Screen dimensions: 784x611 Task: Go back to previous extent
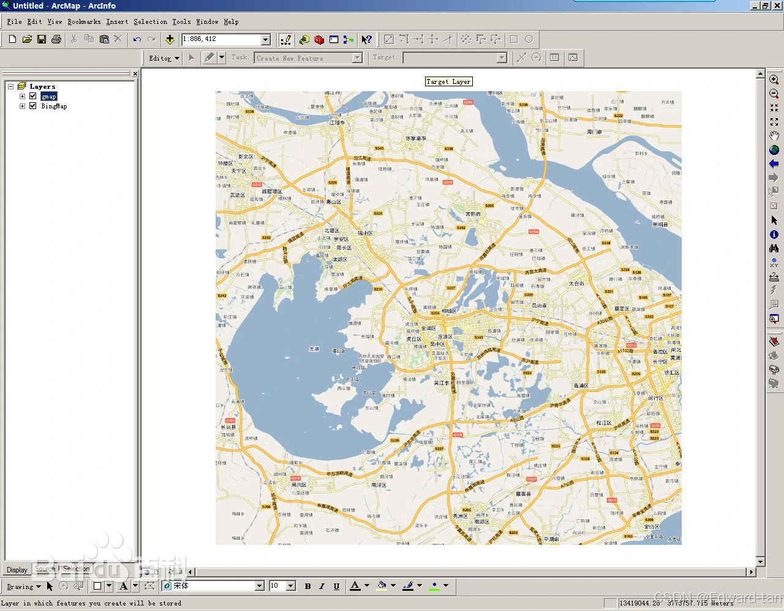774,164
